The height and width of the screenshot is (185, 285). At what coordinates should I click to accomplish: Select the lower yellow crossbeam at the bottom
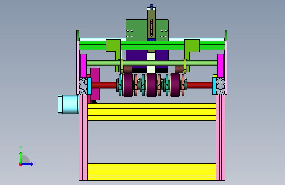[x=152, y=172]
